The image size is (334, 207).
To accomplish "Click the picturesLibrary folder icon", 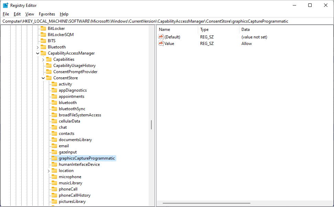I will coord(54,202).
